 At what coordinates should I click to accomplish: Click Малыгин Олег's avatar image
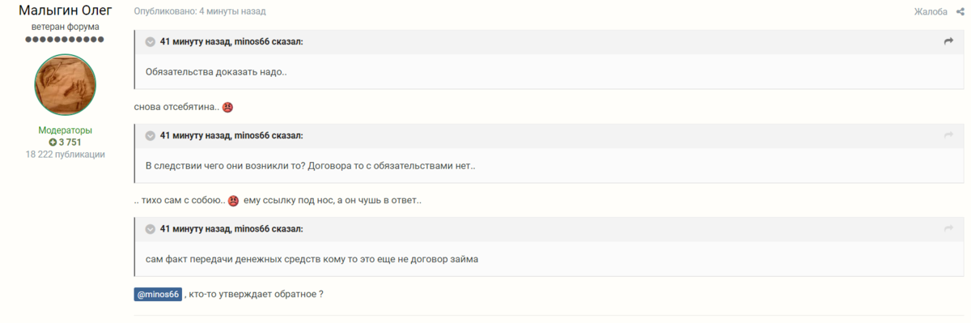pos(66,85)
